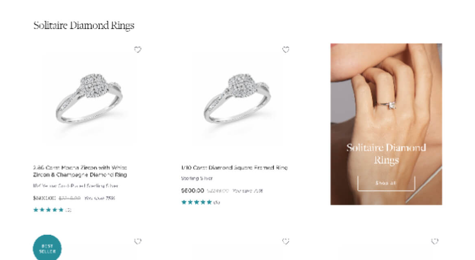Click the teal Best Seller badge
475x260 pixels.
click(47, 248)
